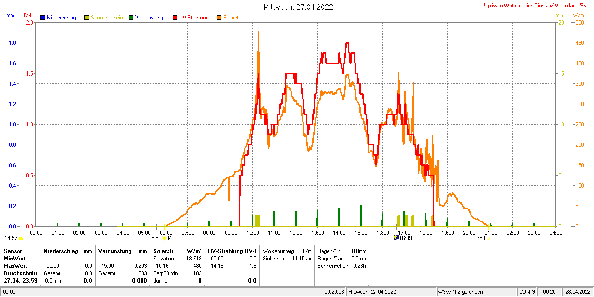Click the 27.04. 23:59 timestamp cell
The width and height of the screenshot is (594, 297).
[20, 281]
